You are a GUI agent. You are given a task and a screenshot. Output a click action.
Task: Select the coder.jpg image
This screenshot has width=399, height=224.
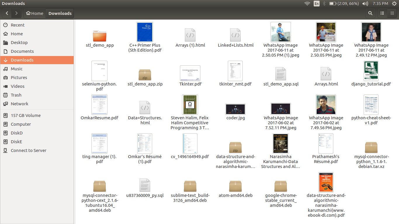click(x=235, y=109)
